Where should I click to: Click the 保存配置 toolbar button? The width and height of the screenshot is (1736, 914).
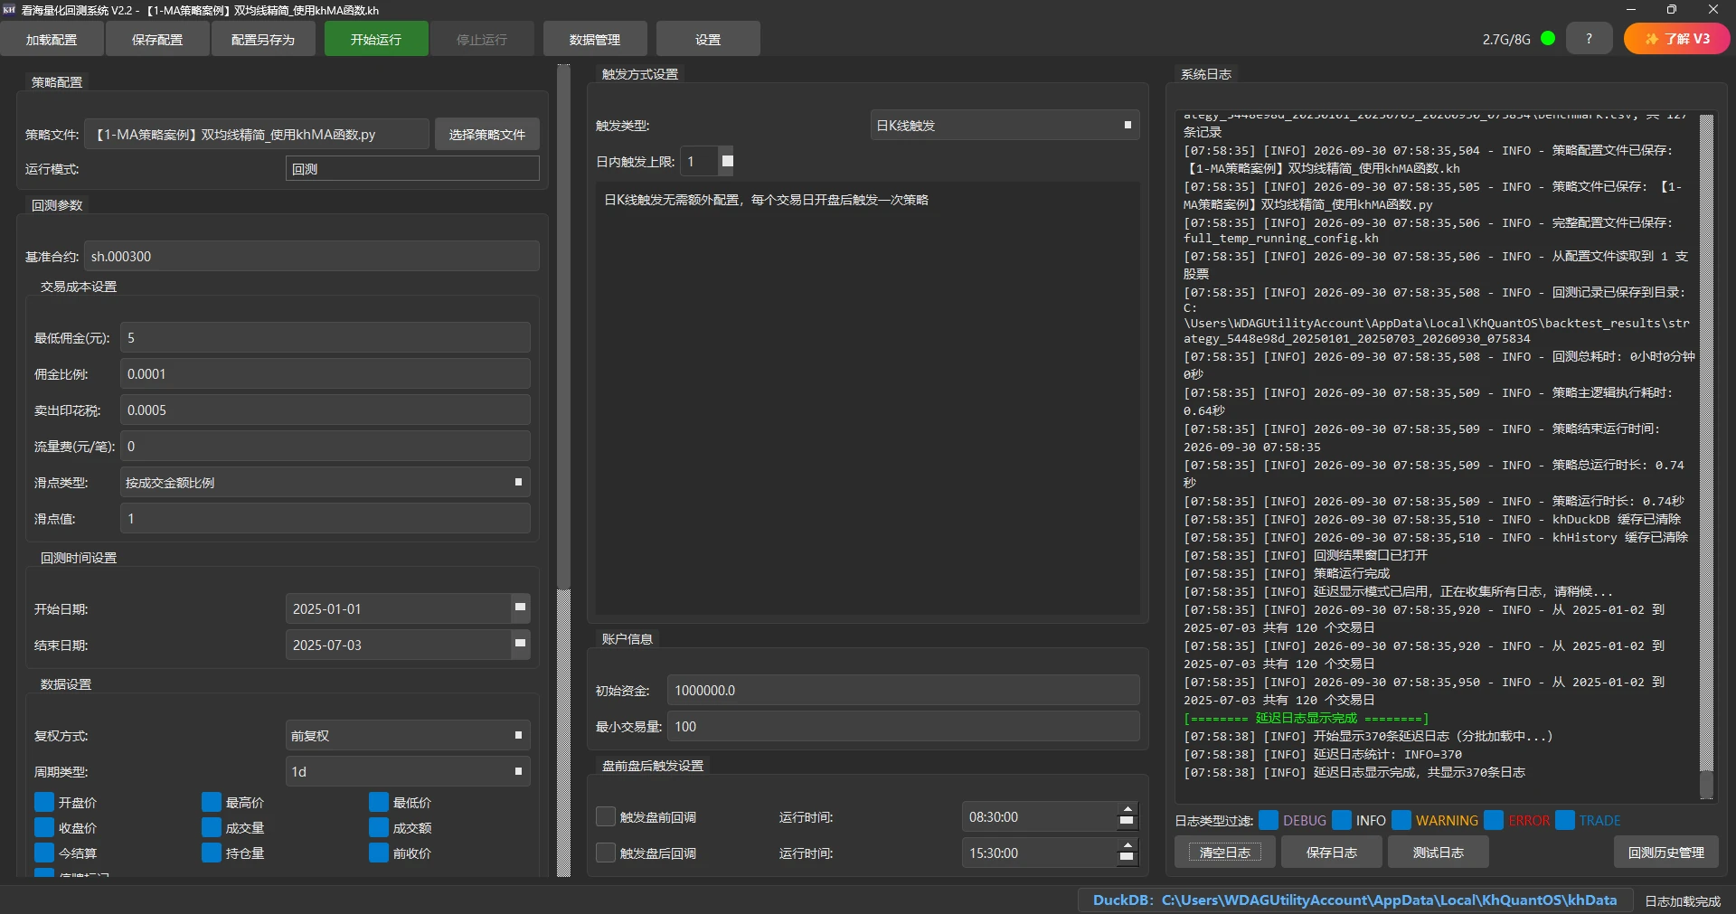(x=157, y=39)
